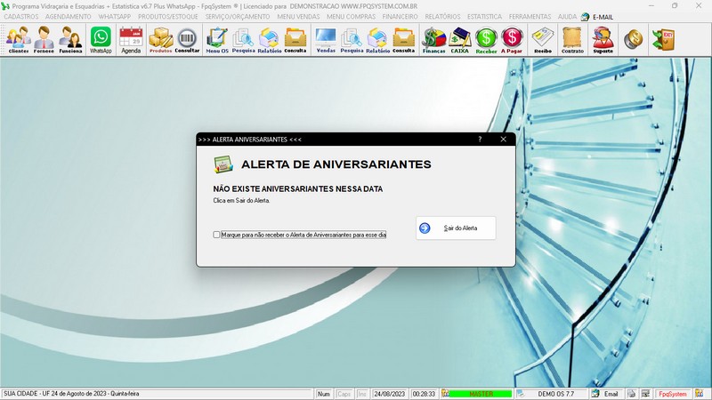
Task: Open the CAIXA cash register icon
Action: 459,40
